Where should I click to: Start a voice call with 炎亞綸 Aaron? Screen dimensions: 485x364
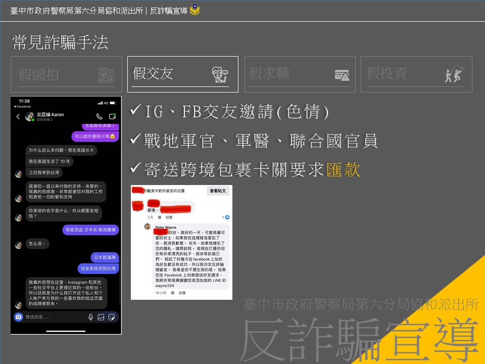point(100,117)
